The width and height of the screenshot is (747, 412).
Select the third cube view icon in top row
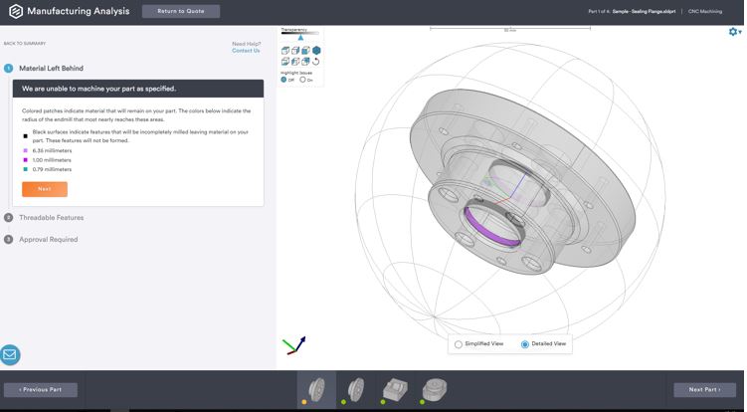pyautogui.click(x=305, y=51)
